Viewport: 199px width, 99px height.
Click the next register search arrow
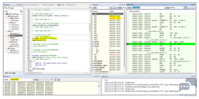pyautogui.click(x=115, y=8)
